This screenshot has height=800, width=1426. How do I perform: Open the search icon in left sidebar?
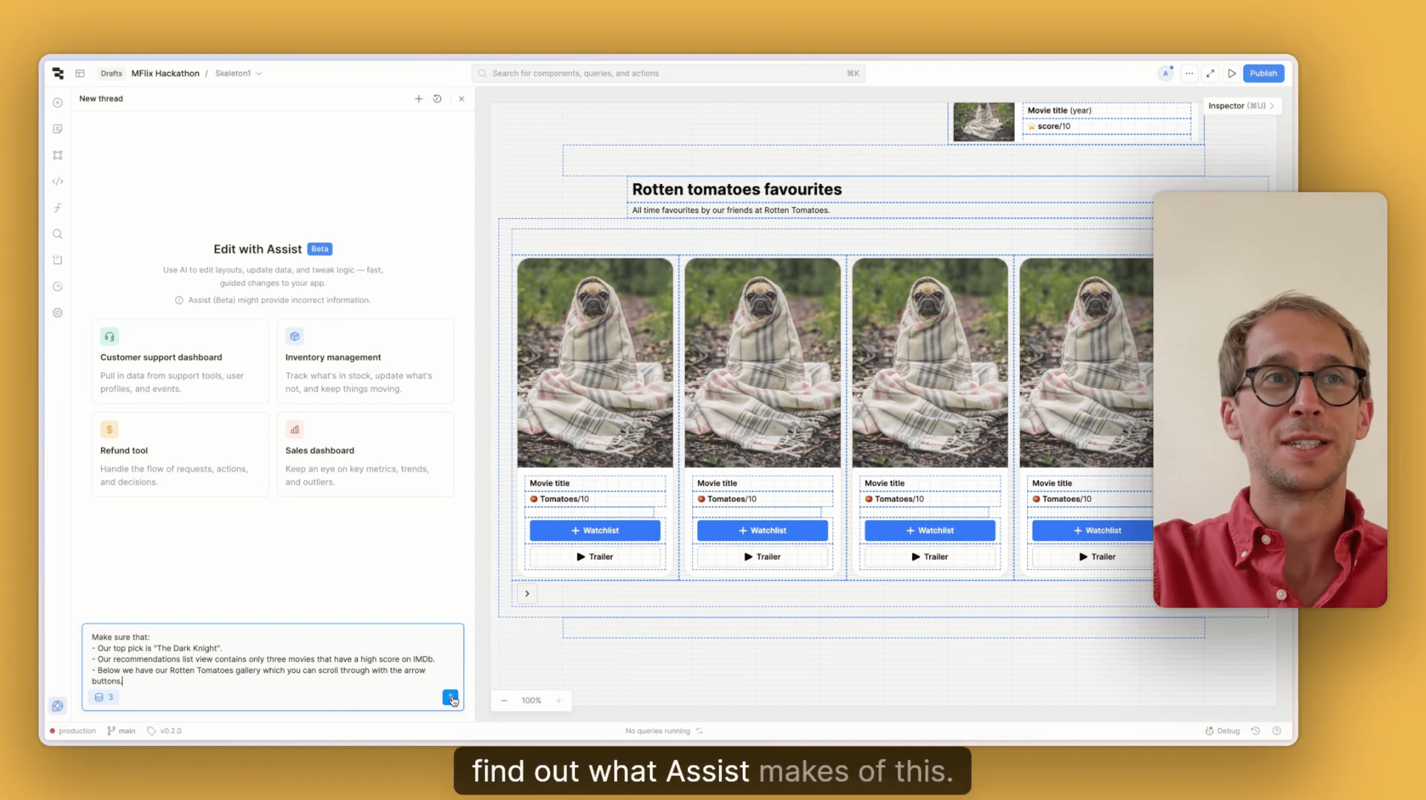pos(58,234)
